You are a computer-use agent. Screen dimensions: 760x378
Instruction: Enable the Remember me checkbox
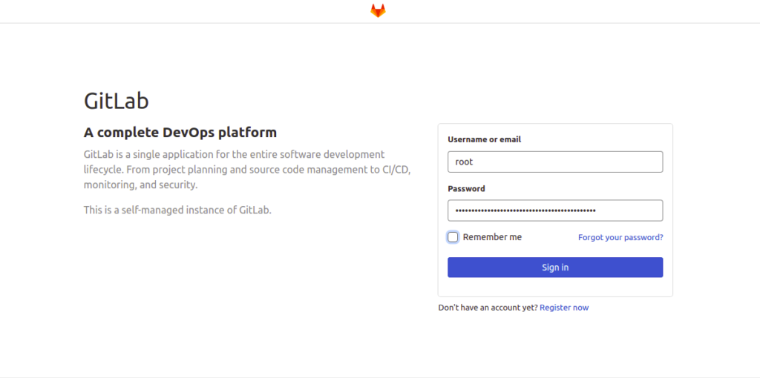tap(453, 237)
